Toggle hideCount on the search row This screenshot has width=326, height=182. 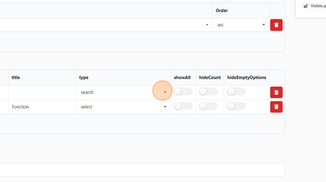pos(208,92)
